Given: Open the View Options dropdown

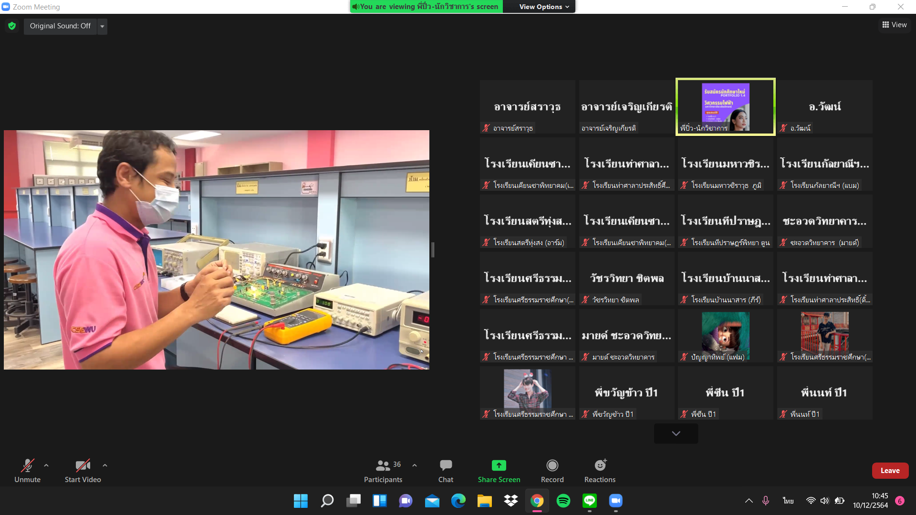Looking at the screenshot, I should tap(544, 7).
